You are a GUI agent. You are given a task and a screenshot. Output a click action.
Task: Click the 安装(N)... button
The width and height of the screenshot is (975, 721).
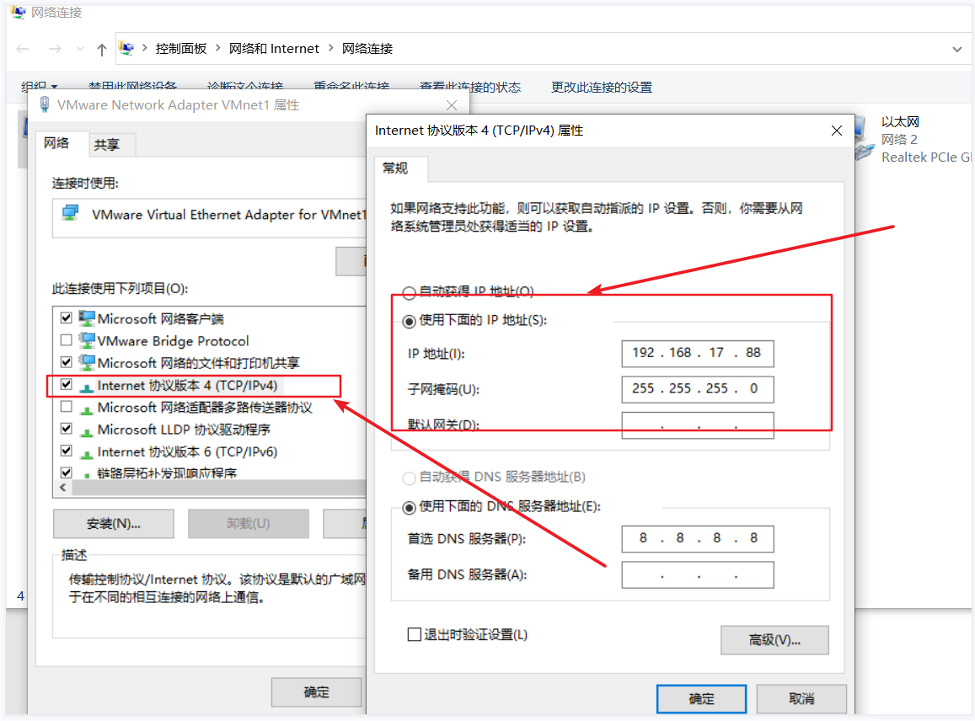click(113, 523)
